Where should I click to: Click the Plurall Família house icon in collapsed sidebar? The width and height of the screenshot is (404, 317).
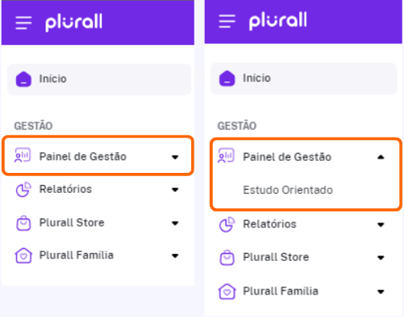[23, 255]
